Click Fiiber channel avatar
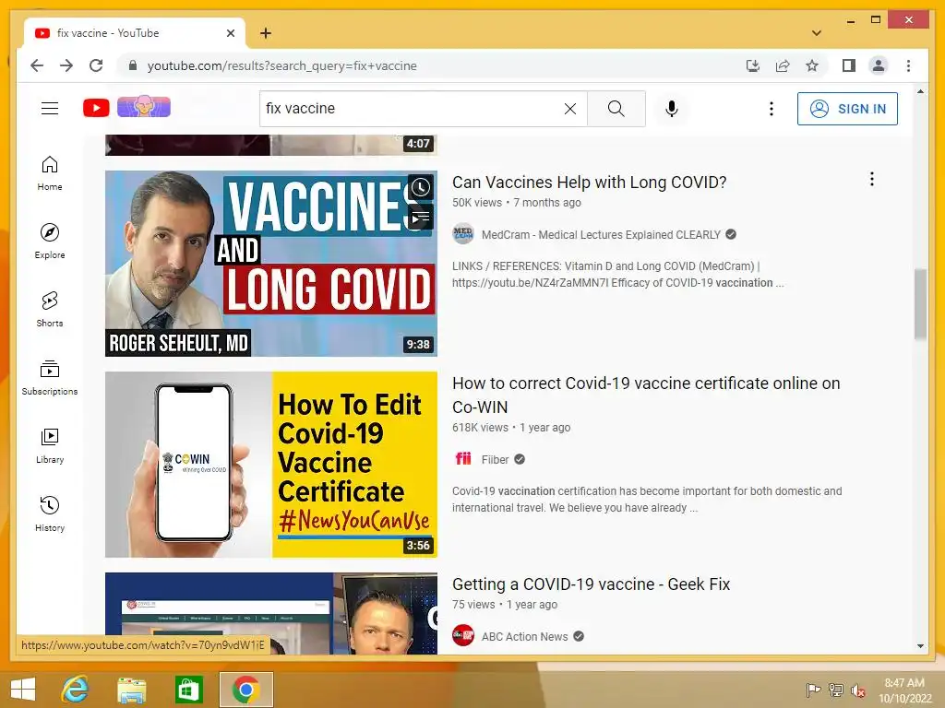Viewport: 945px width, 708px height. (x=463, y=459)
